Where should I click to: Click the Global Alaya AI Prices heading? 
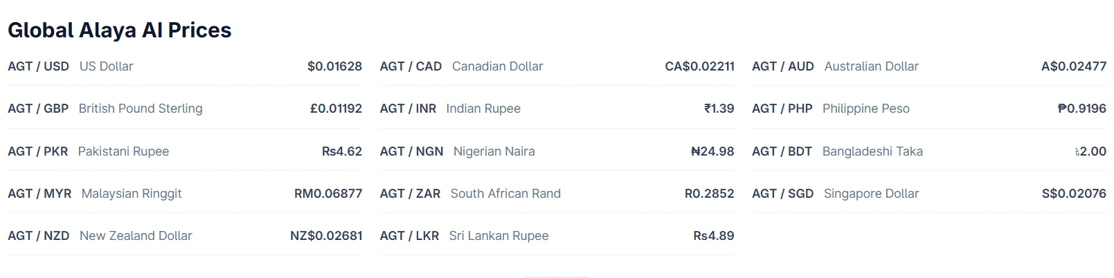pyautogui.click(x=120, y=30)
